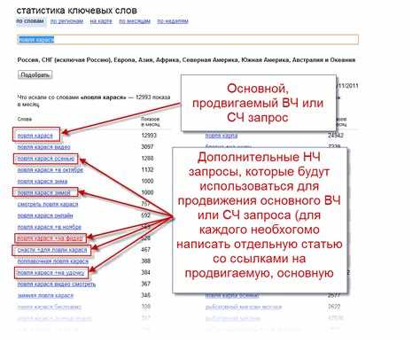The width and height of the screenshot is (420, 343).
Task: Click the impressions value 367
Action: click(146, 284)
